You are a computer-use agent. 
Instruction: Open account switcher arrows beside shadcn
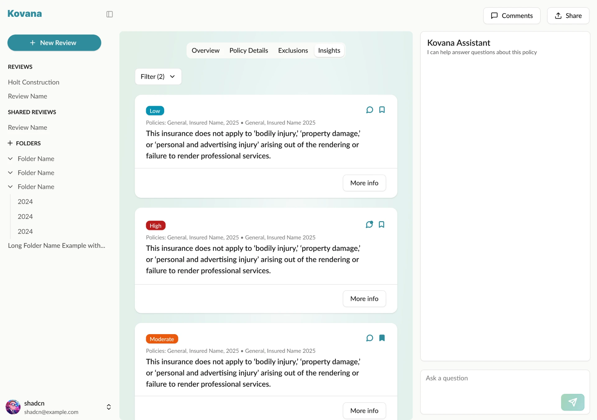pyautogui.click(x=109, y=407)
